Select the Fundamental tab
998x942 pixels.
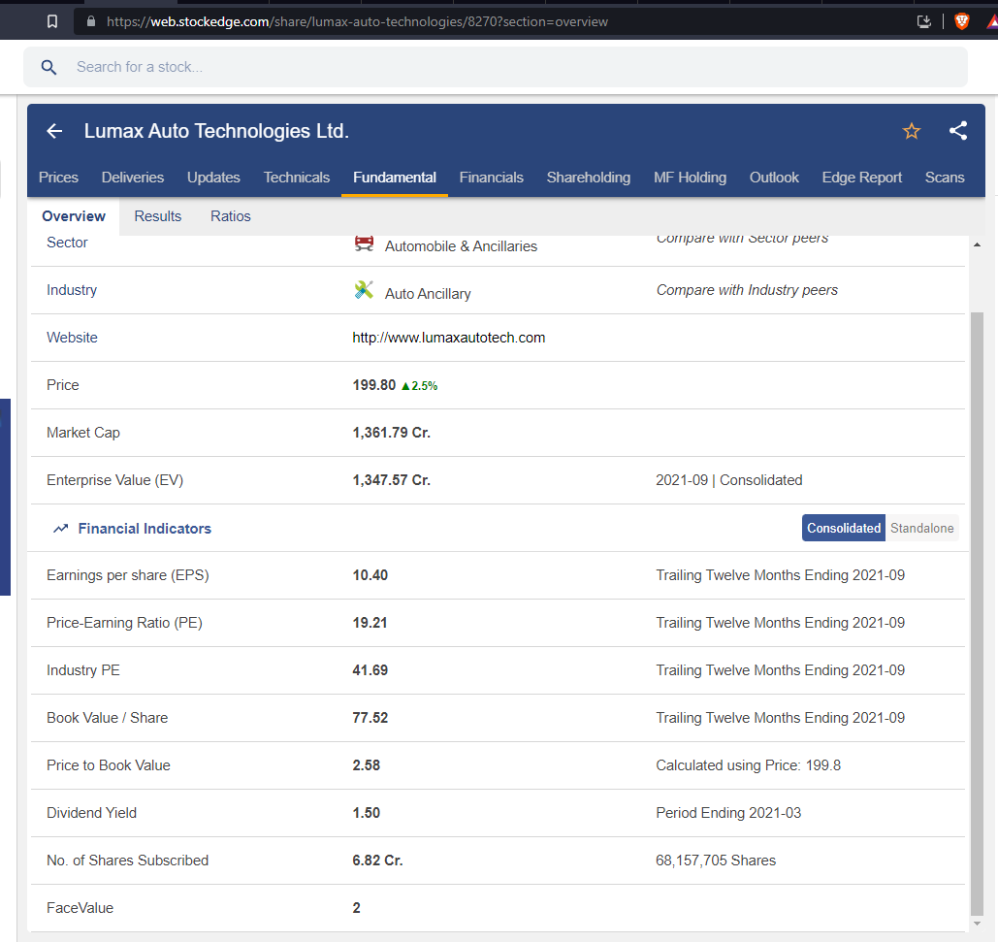point(395,178)
